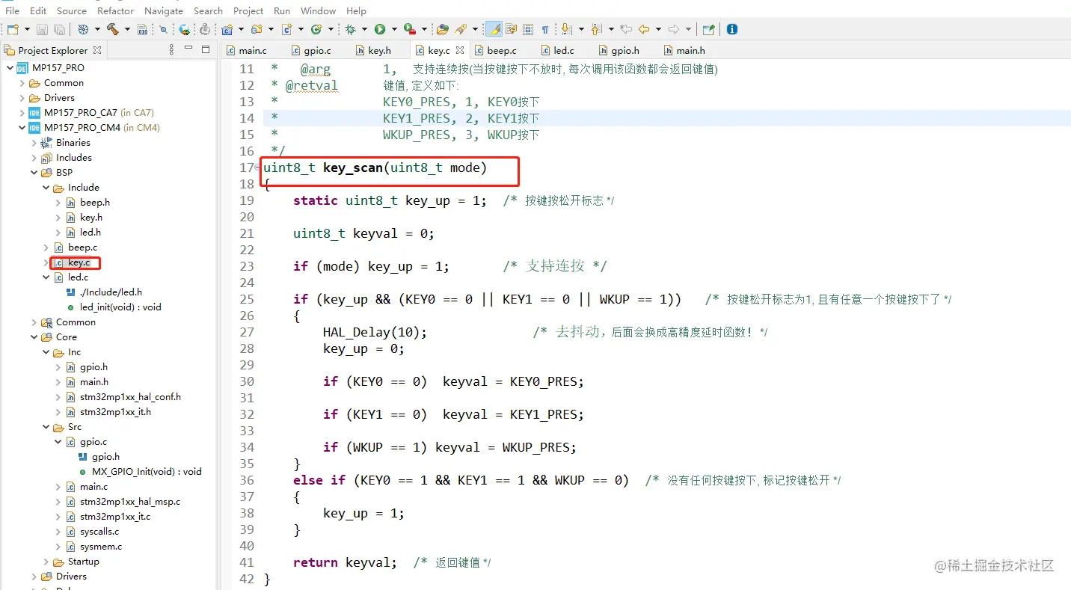The height and width of the screenshot is (590, 1071).
Task: Open dropdown next to the green Run icon
Action: tap(393, 29)
